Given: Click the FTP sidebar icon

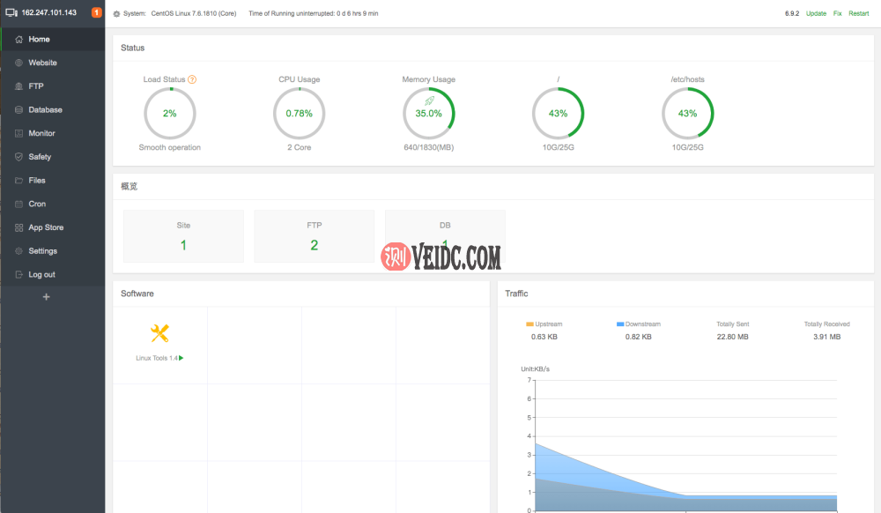Looking at the screenshot, I should (x=19, y=86).
